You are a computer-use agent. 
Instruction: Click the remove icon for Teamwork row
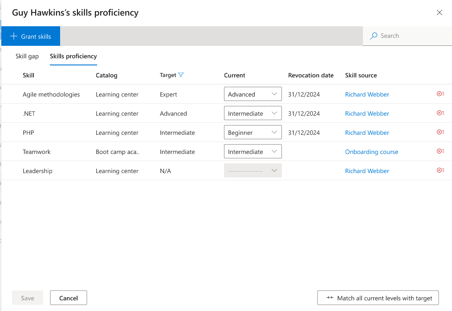coord(440,151)
